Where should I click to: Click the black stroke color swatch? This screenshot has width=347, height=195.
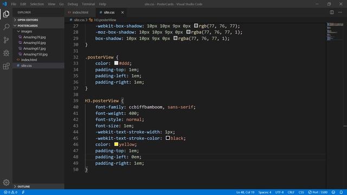pos(168,138)
